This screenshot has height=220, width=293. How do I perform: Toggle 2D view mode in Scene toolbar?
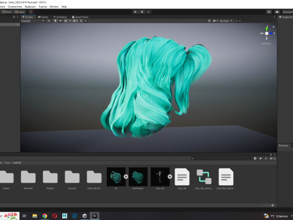(x=49, y=21)
